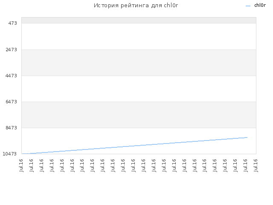Click the 4473 y-axis label
273x205 pixels.
click(x=12, y=76)
